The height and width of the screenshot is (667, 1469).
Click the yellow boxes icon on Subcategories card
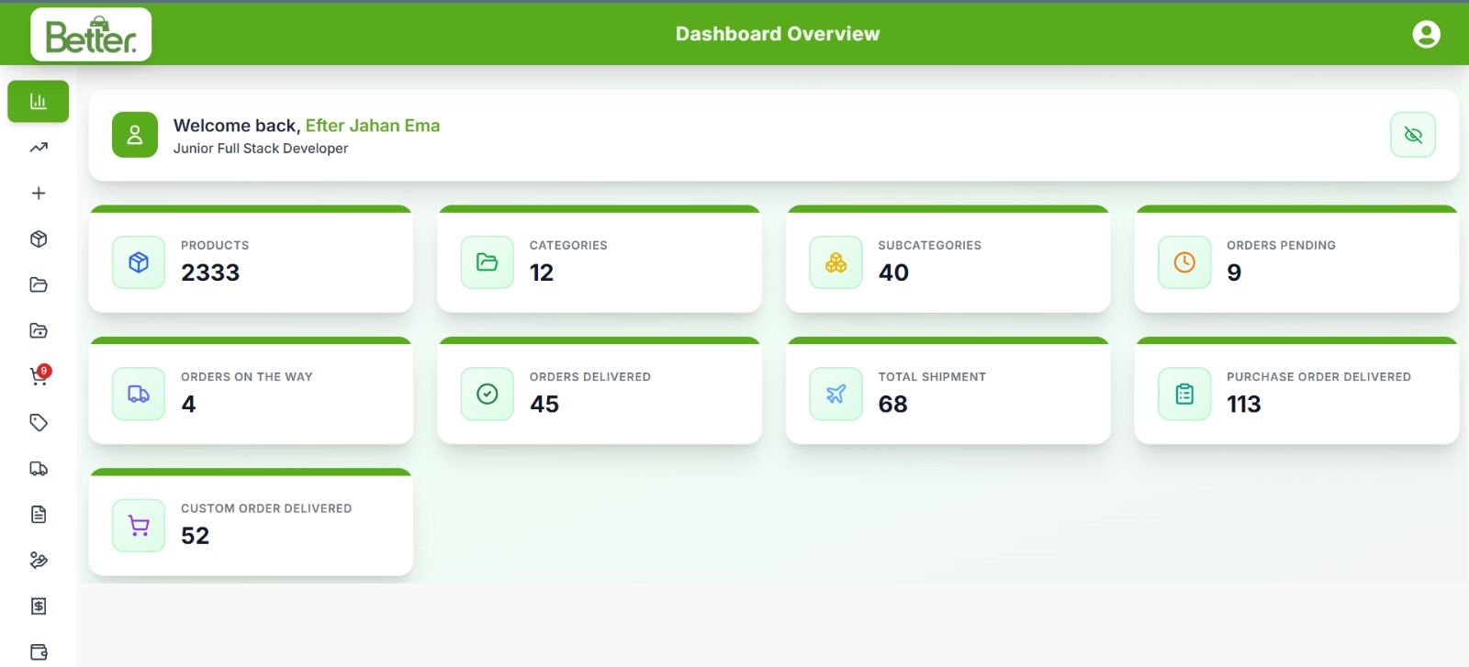point(835,262)
